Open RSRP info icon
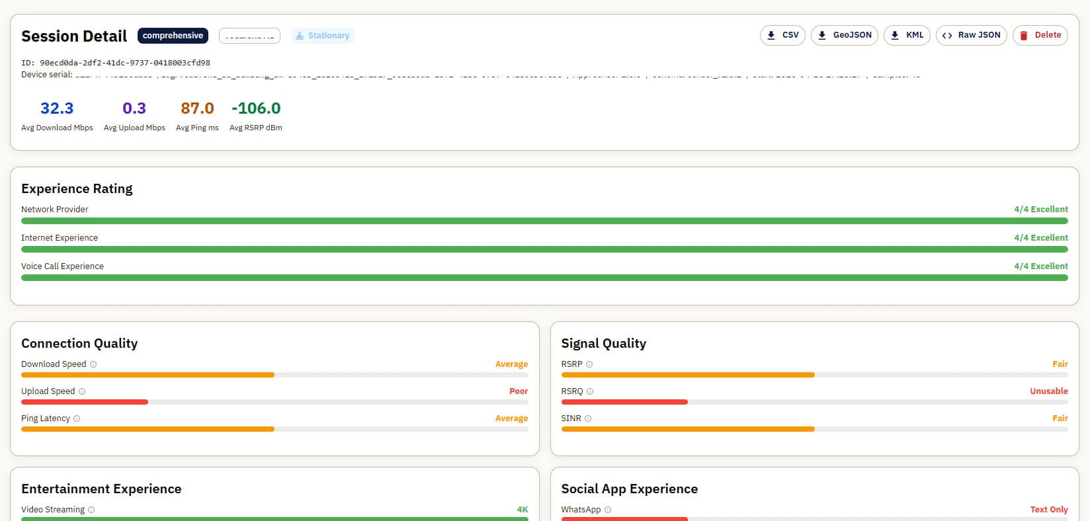Screen dimensions: 1090x521 tap(589, 364)
